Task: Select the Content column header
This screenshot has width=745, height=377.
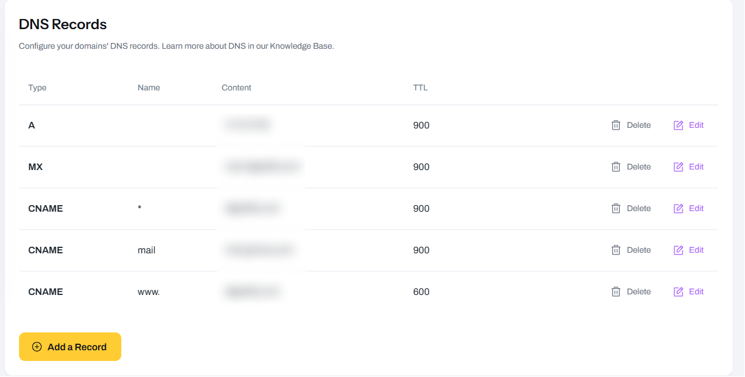Action: point(236,87)
